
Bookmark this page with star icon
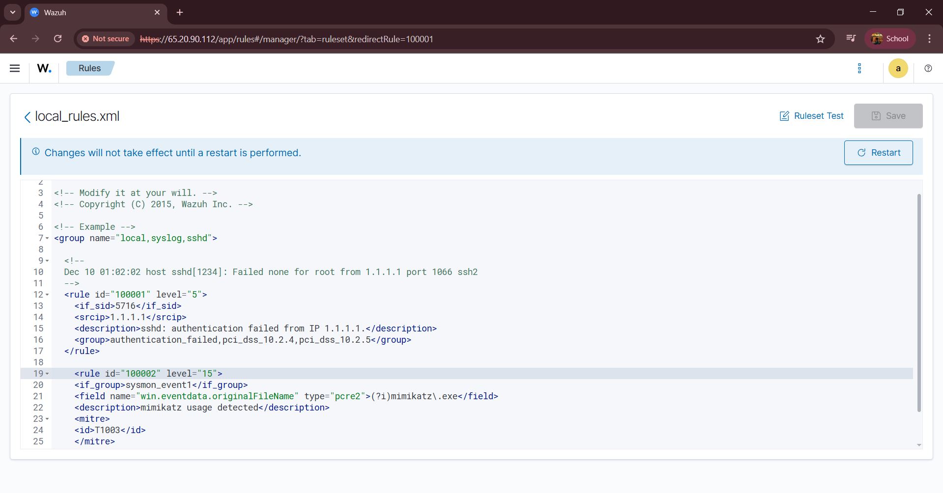[820, 39]
